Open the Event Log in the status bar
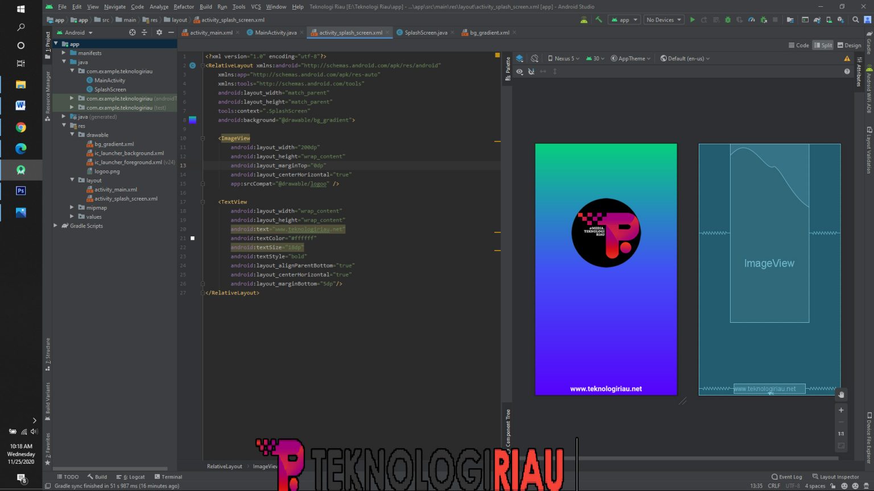874x491 pixels. [x=787, y=477]
